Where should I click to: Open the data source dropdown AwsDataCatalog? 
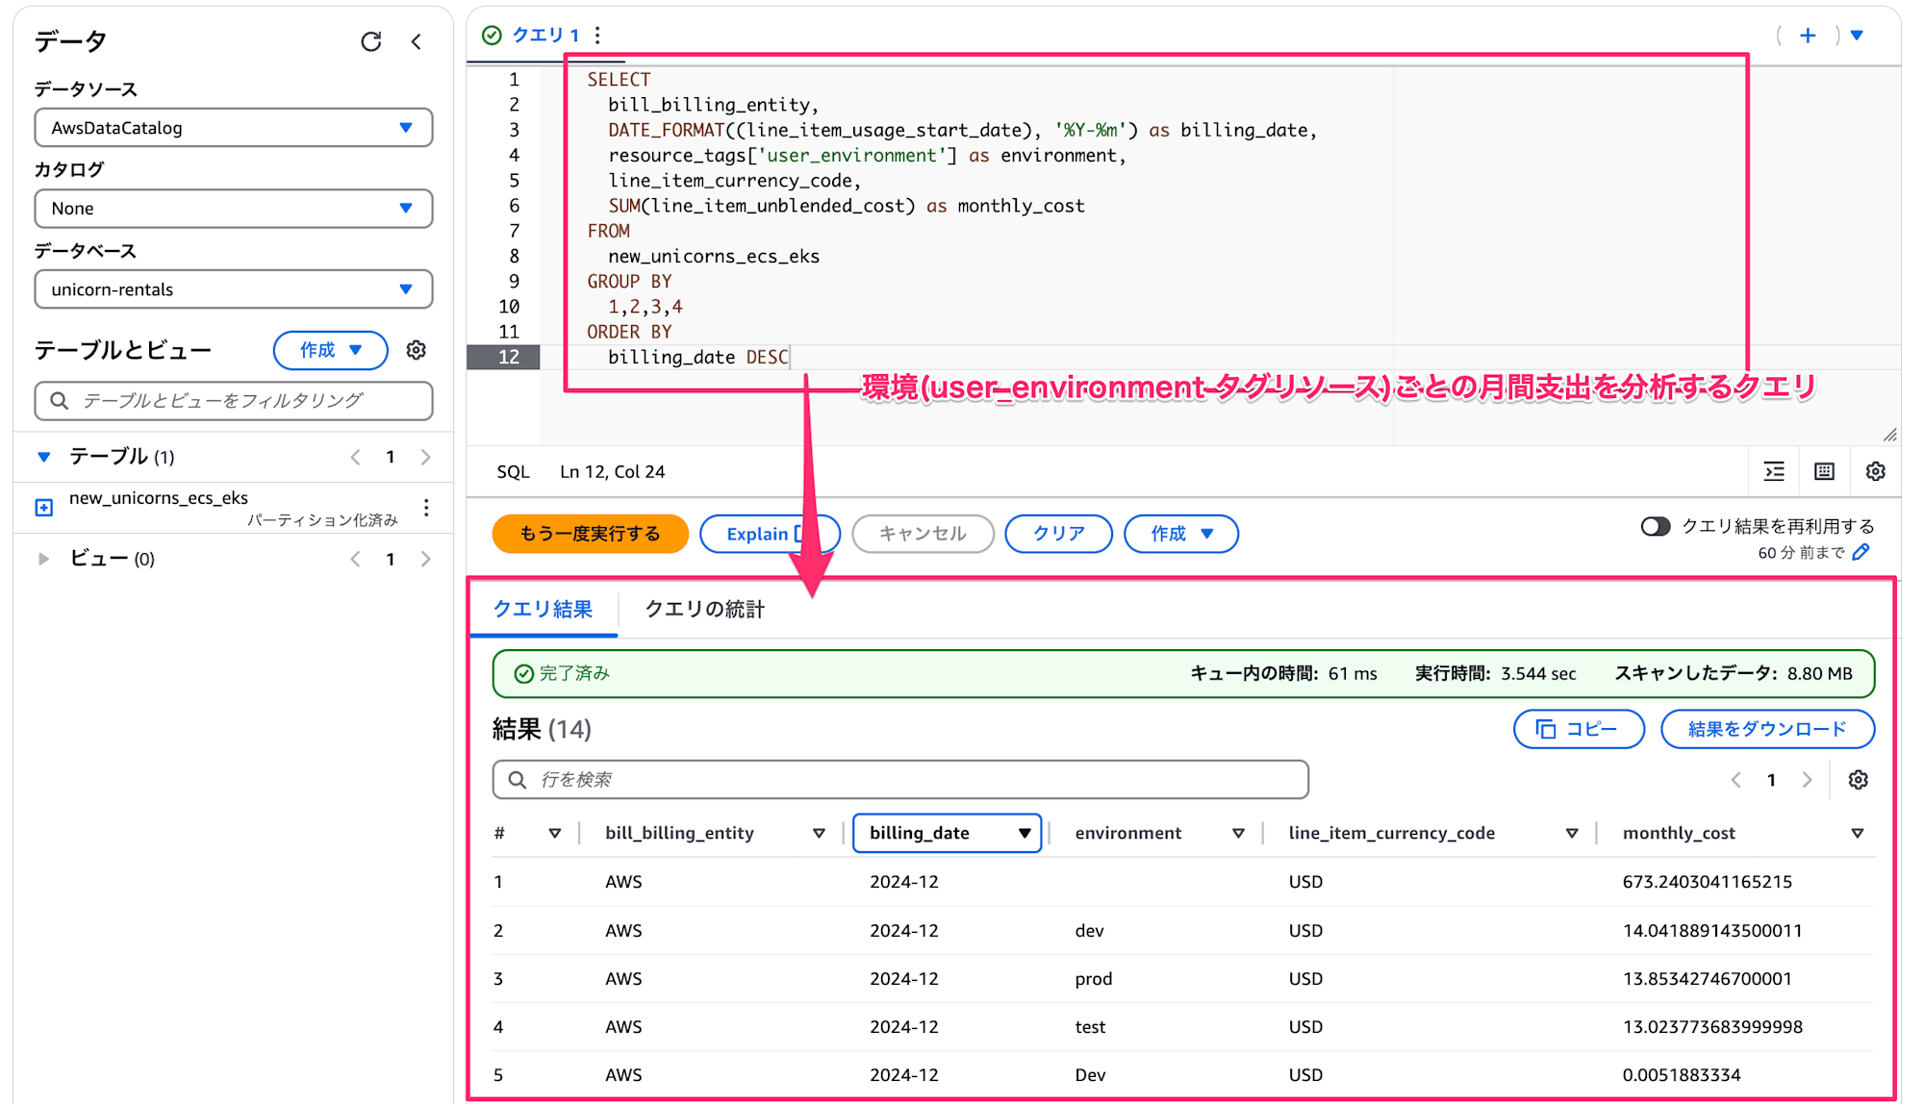click(x=234, y=128)
